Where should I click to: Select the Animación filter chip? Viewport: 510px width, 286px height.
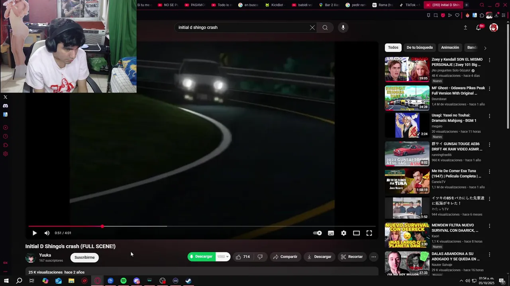(450, 48)
